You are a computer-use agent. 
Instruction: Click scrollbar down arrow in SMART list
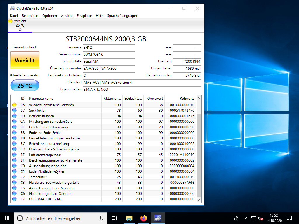[x=199, y=200]
